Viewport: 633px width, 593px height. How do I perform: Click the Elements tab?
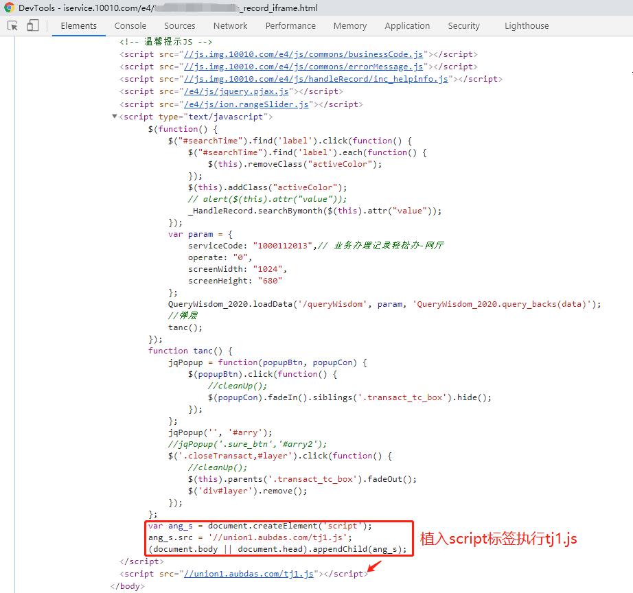(x=79, y=26)
